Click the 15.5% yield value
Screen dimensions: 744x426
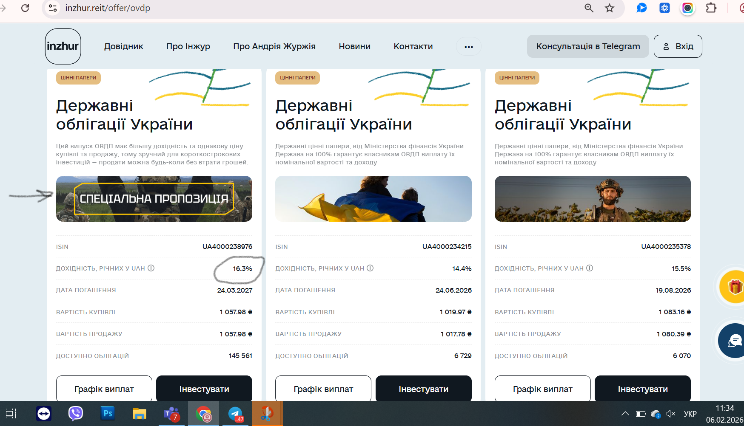(x=681, y=268)
